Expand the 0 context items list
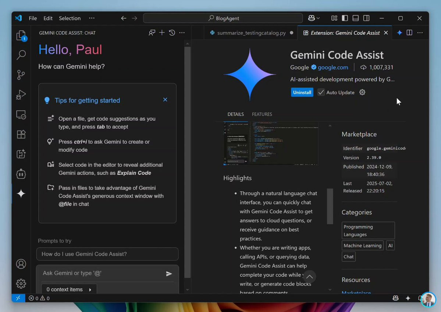Image resolution: width=441 pixels, height=312 pixels. 69,289
